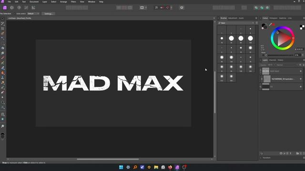This screenshot has width=305, height=171.
Task: Click the black and white reset swatch
Action: click(302, 28)
